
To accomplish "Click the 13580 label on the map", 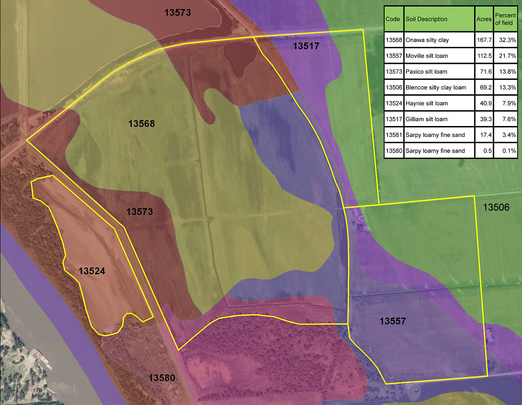I will tap(161, 378).
